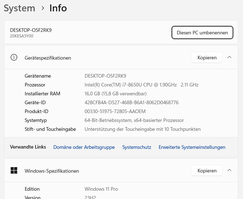The width and height of the screenshot is (243, 199).
Task: Click the Windows logo icon beside Windows-Spezifikationen
Action: coord(14,170)
